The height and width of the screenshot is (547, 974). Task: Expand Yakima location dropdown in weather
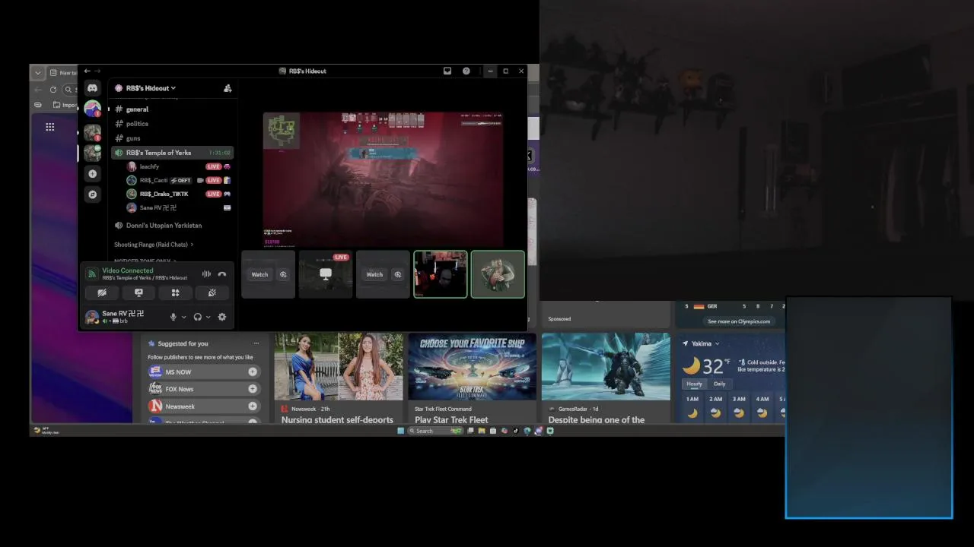click(x=717, y=343)
